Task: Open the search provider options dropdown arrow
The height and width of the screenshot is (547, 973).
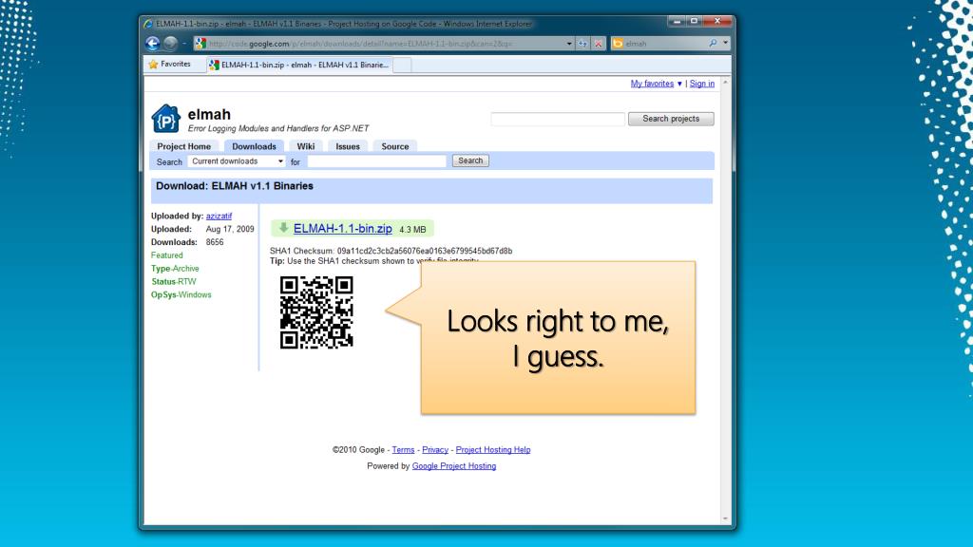Action: click(x=725, y=44)
